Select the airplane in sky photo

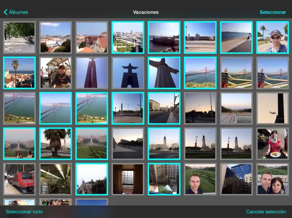[x=272, y=108]
